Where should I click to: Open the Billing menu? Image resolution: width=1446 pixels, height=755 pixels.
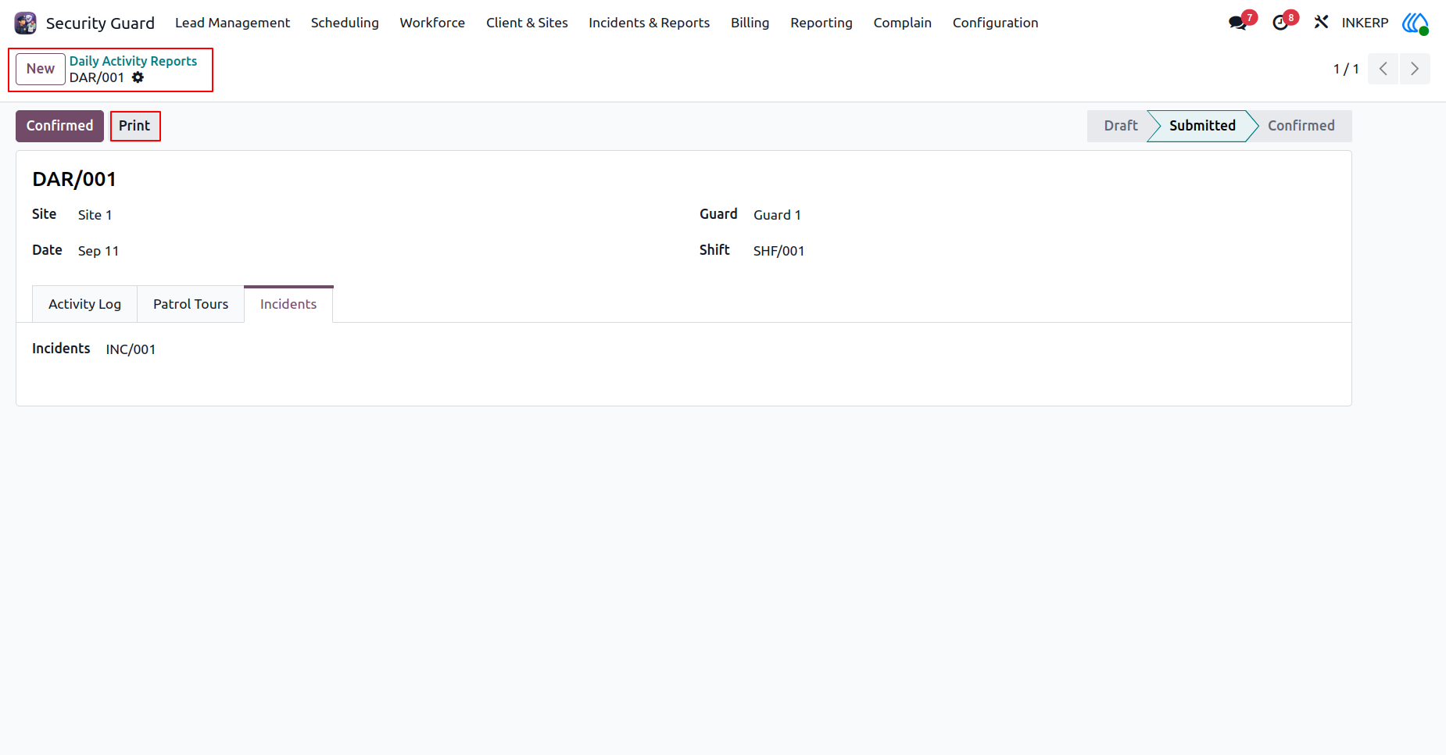[750, 23]
